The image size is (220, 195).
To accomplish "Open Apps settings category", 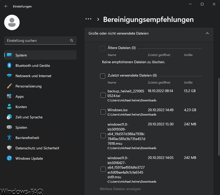I will pos(40,96).
